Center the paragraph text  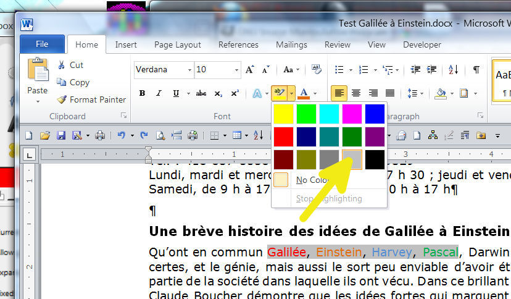click(356, 93)
